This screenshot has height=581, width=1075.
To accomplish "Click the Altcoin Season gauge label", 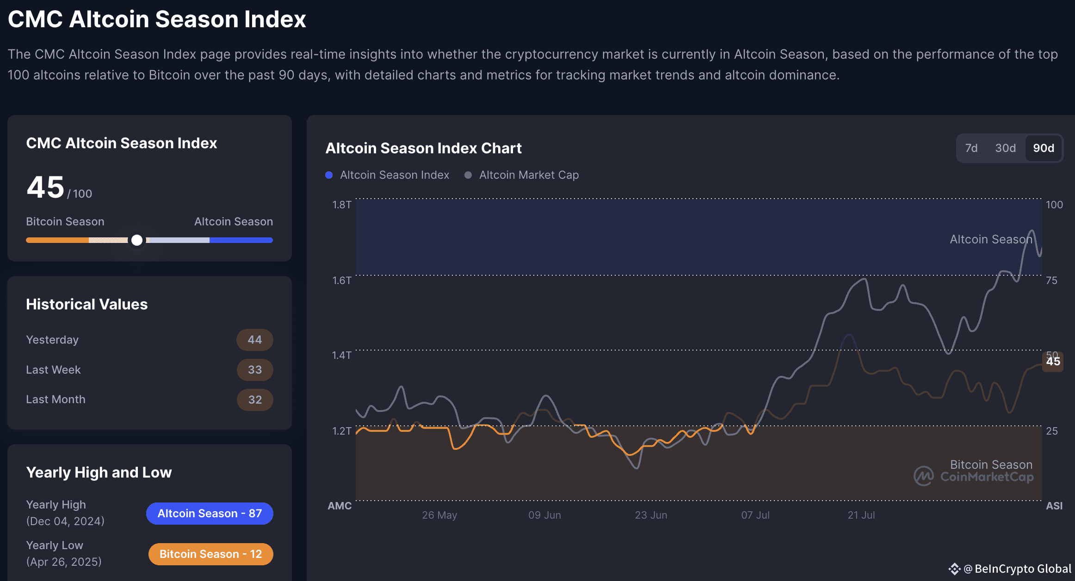I will coord(234,222).
